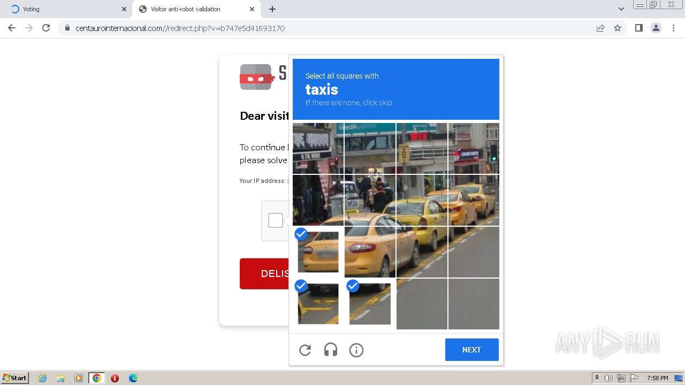Focus the address bar with centaurointernacional URL
This screenshot has width=685, height=385.
(x=332, y=28)
